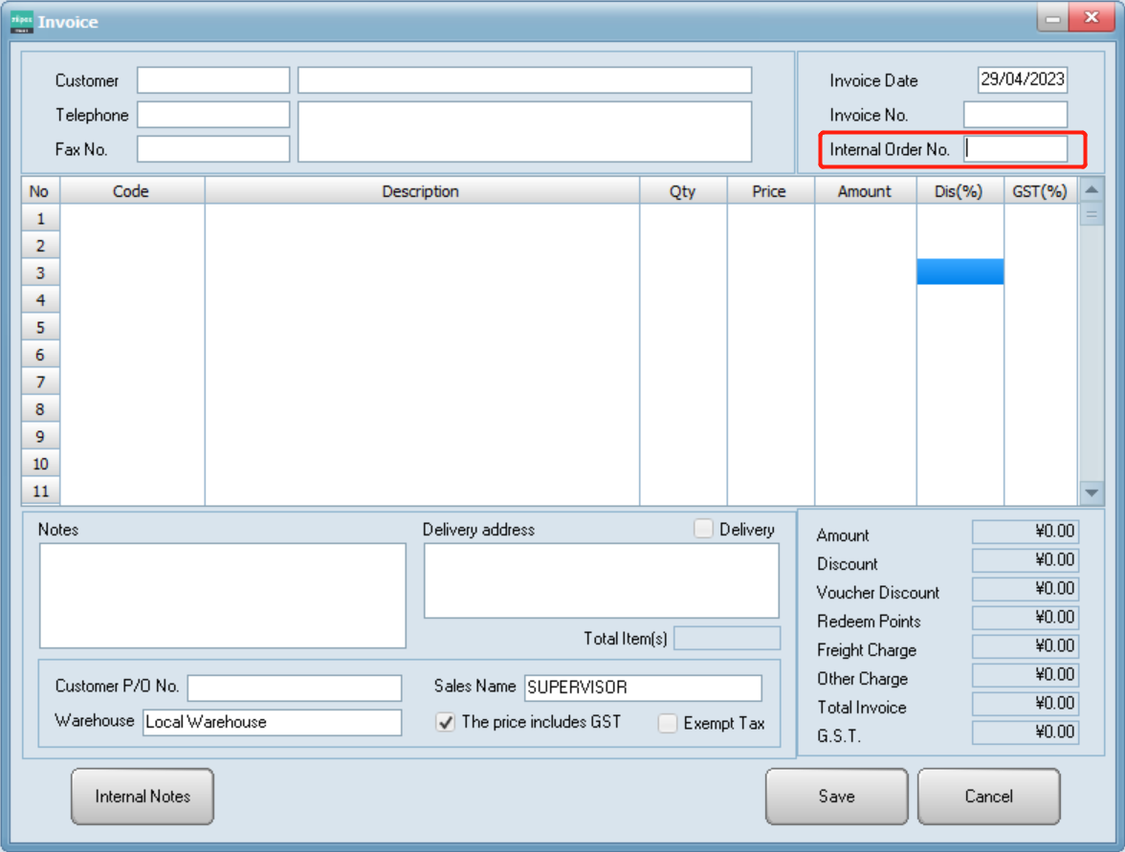Click the Warehouse field showing Local Warehouse
The height and width of the screenshot is (852, 1125).
[271, 722]
